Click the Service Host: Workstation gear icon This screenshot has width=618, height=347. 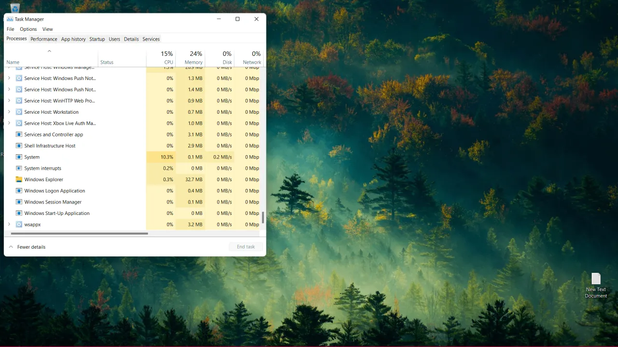pyautogui.click(x=19, y=112)
